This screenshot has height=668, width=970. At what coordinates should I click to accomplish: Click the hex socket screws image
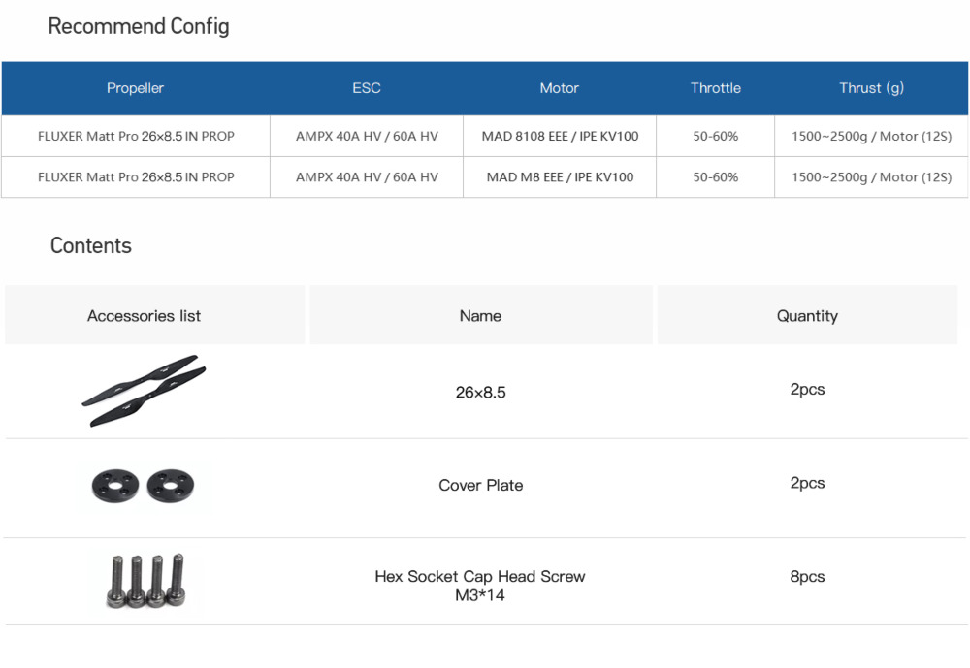click(147, 580)
